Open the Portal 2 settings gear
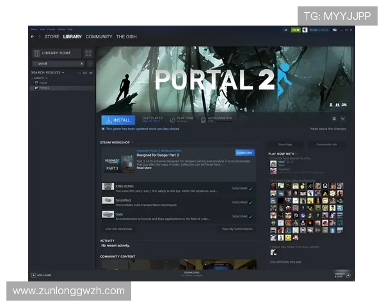Screen dimensions: 384x307 (334, 119)
